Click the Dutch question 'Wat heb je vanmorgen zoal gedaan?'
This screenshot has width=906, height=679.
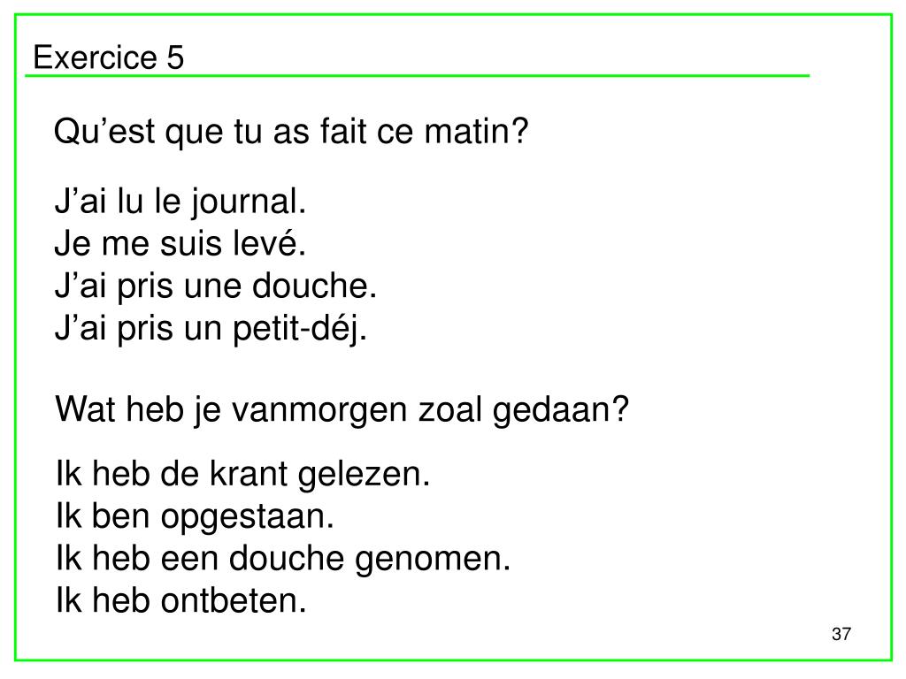click(x=342, y=410)
